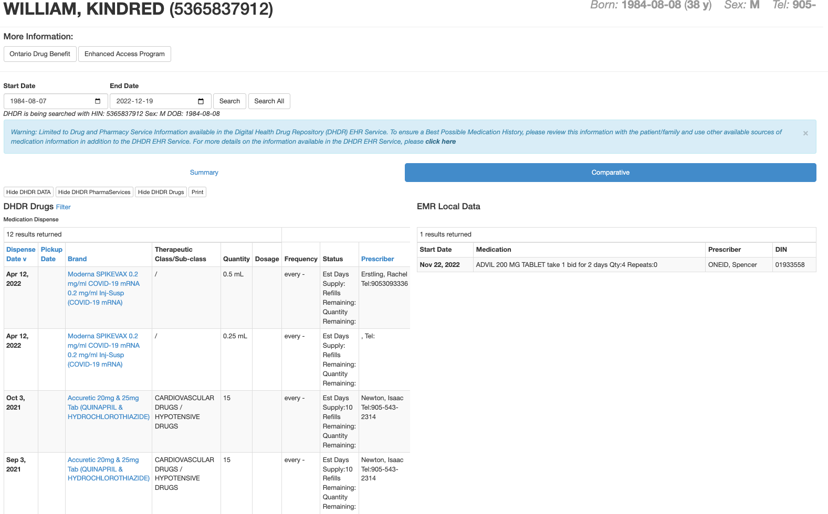The width and height of the screenshot is (828, 514).
Task: Toggle Hide DHDR Drugs
Action: [161, 192]
